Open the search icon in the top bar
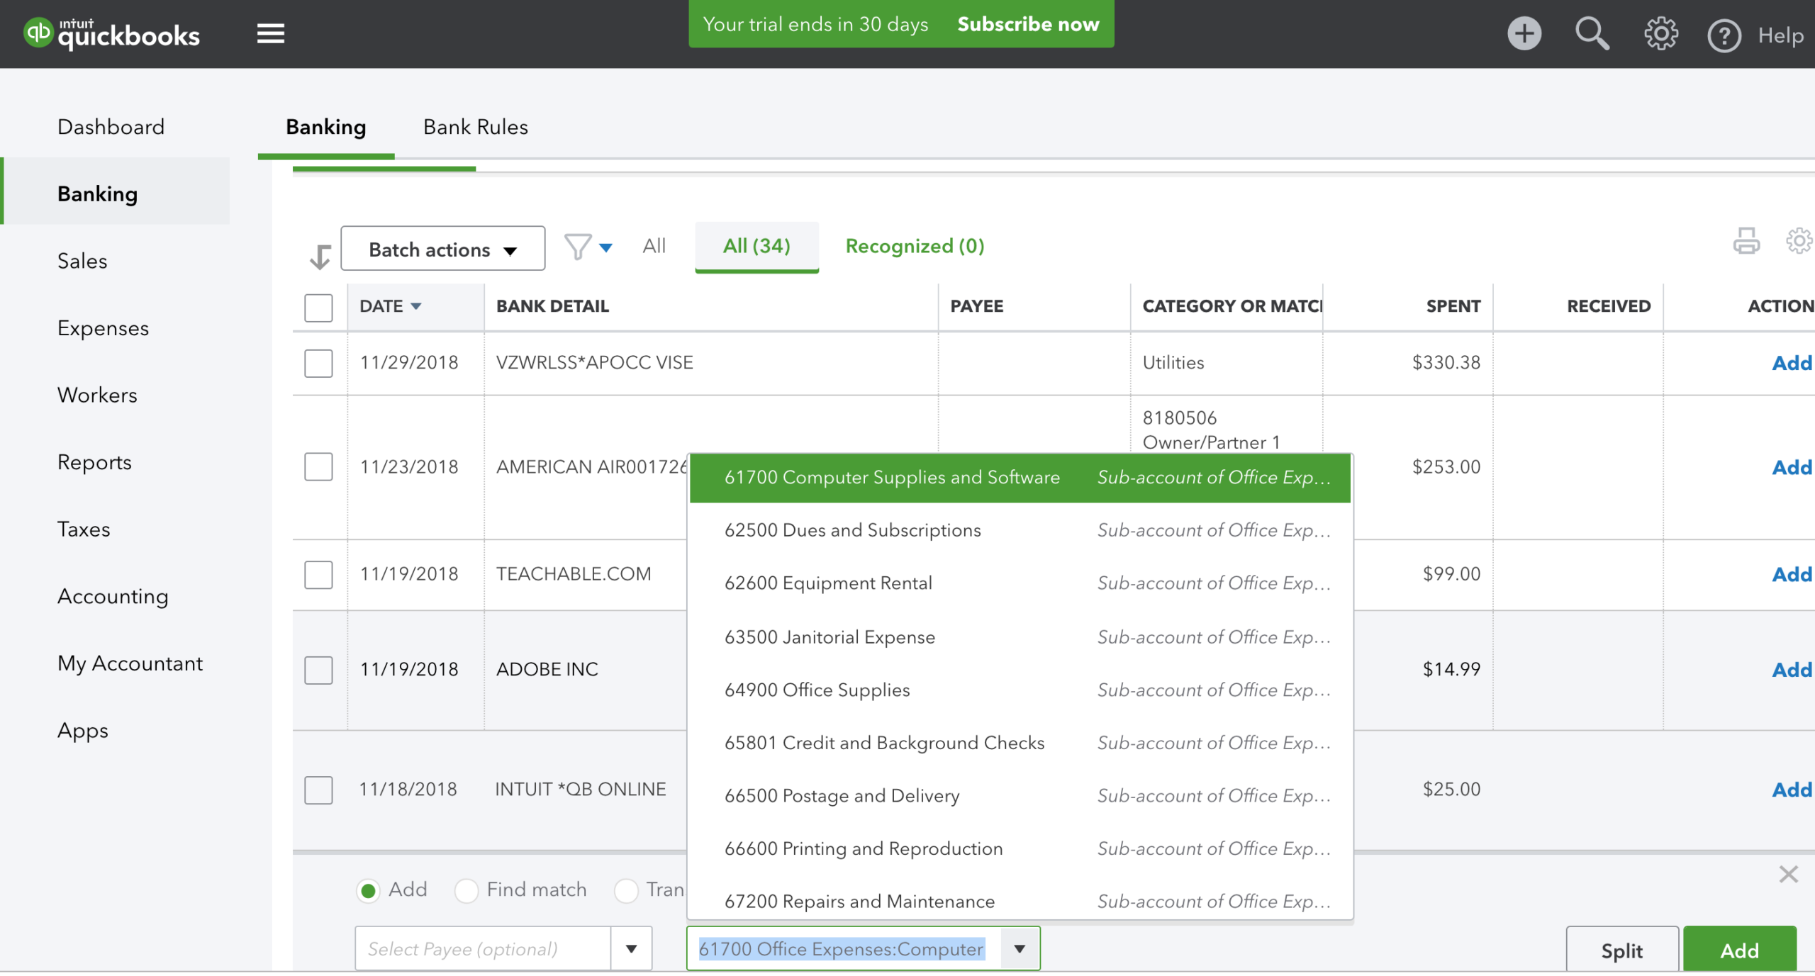Viewport: 1815px width, 976px height. coord(1592,33)
